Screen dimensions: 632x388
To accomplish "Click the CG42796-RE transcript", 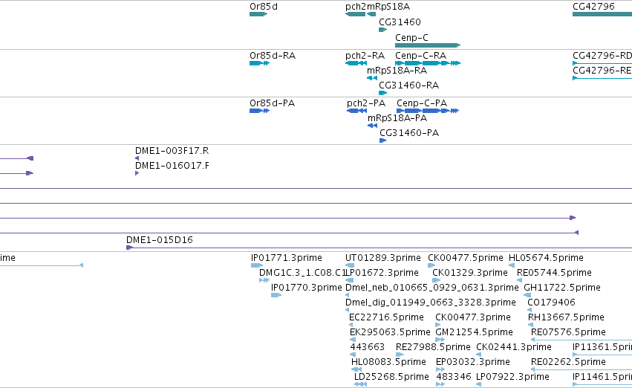I will [x=602, y=78].
